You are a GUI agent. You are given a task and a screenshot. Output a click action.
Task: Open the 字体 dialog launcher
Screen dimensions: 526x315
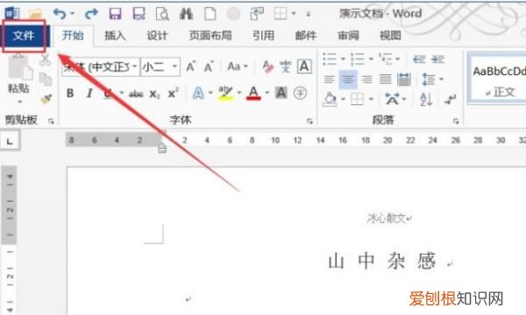click(309, 121)
